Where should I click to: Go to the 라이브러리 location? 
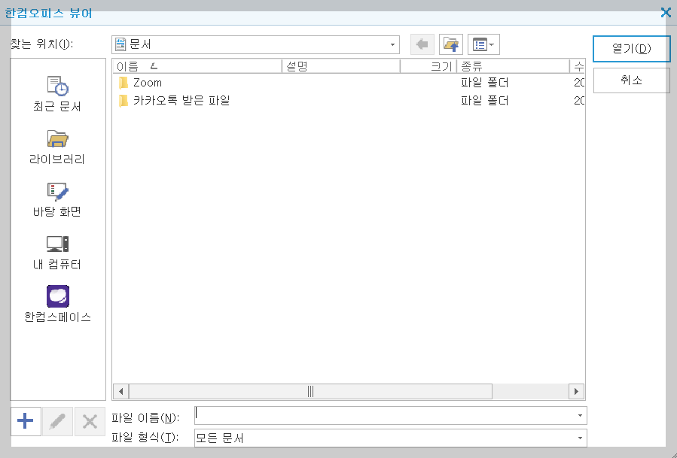pyautogui.click(x=57, y=147)
